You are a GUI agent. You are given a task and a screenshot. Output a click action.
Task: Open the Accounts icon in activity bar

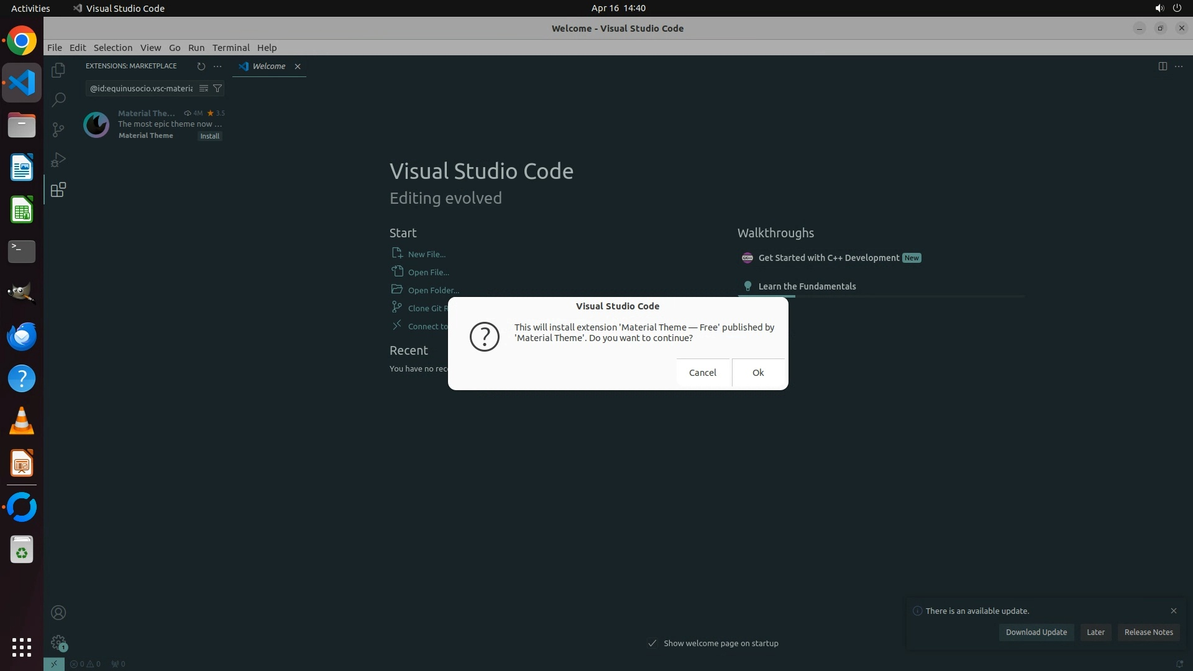point(58,613)
